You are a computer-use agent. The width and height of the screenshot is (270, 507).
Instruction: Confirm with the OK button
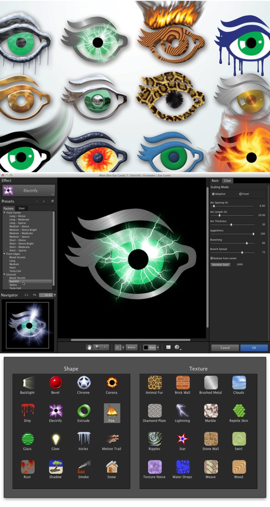254,348
